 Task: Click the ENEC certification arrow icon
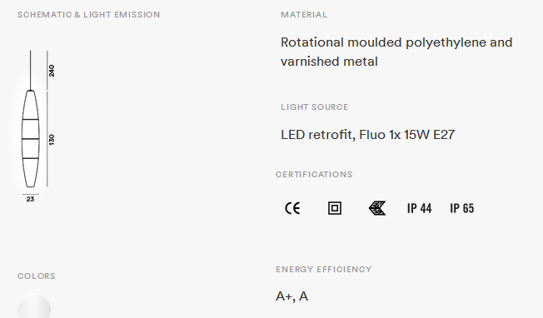point(377,208)
